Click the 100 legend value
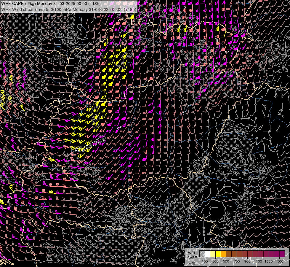The height and width of the screenshot is (267, 290). click(x=205, y=261)
